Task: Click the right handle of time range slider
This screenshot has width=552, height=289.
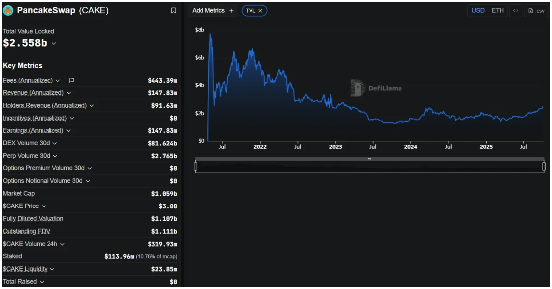Action: 544,166
